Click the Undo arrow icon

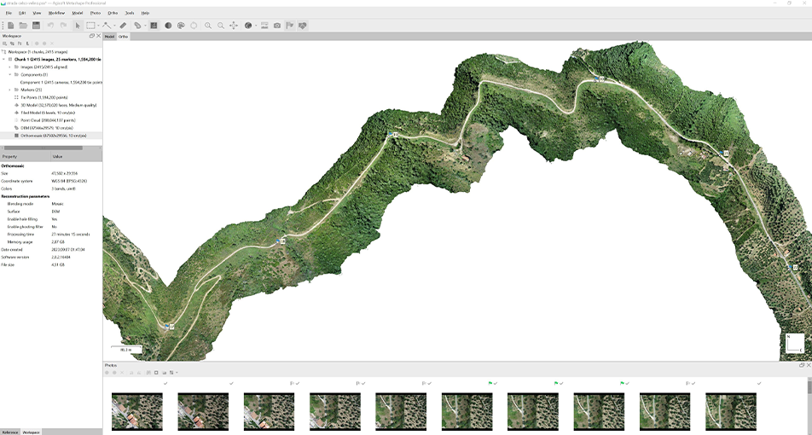pos(50,26)
